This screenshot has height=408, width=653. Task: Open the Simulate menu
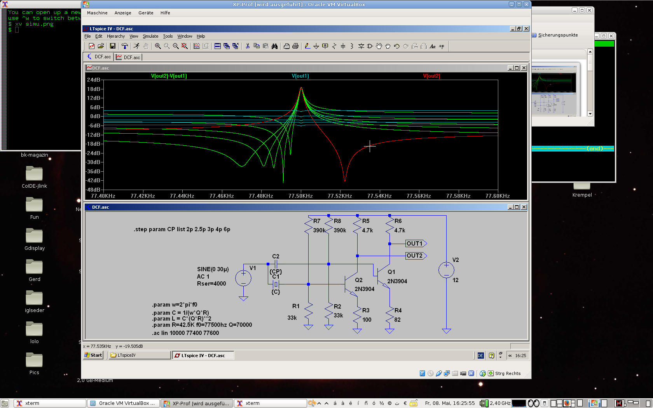pyautogui.click(x=150, y=36)
